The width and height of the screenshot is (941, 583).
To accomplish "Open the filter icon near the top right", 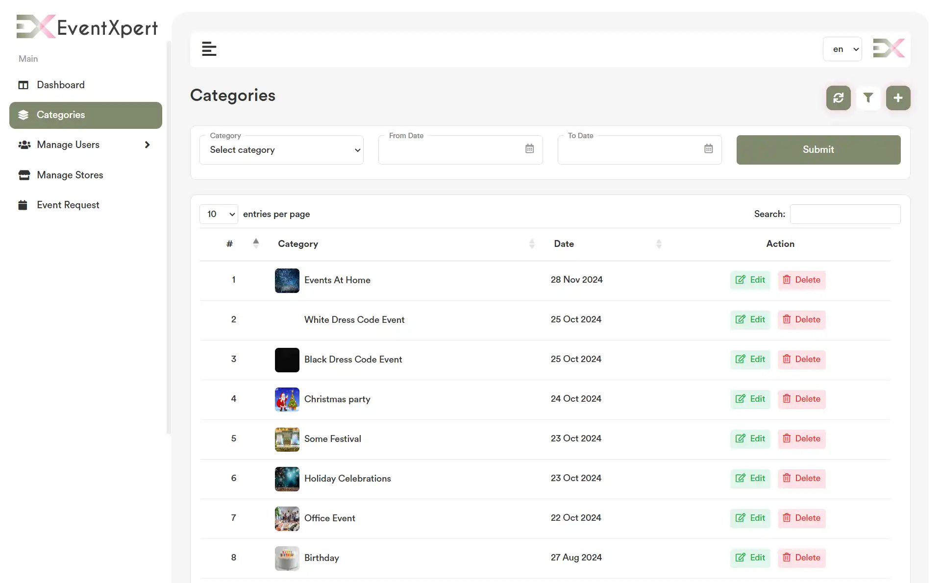I will click(x=868, y=98).
